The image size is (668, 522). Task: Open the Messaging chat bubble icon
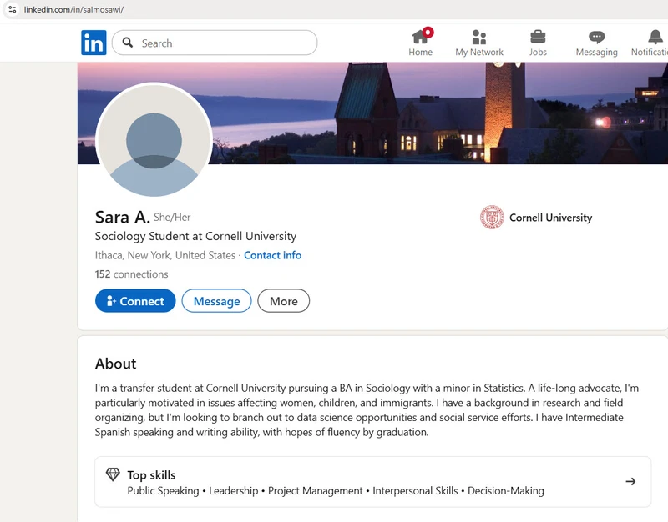(x=596, y=37)
